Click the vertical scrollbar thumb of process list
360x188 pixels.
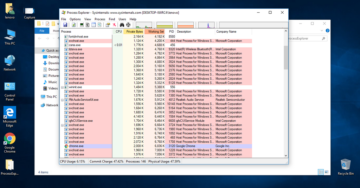point(286,58)
